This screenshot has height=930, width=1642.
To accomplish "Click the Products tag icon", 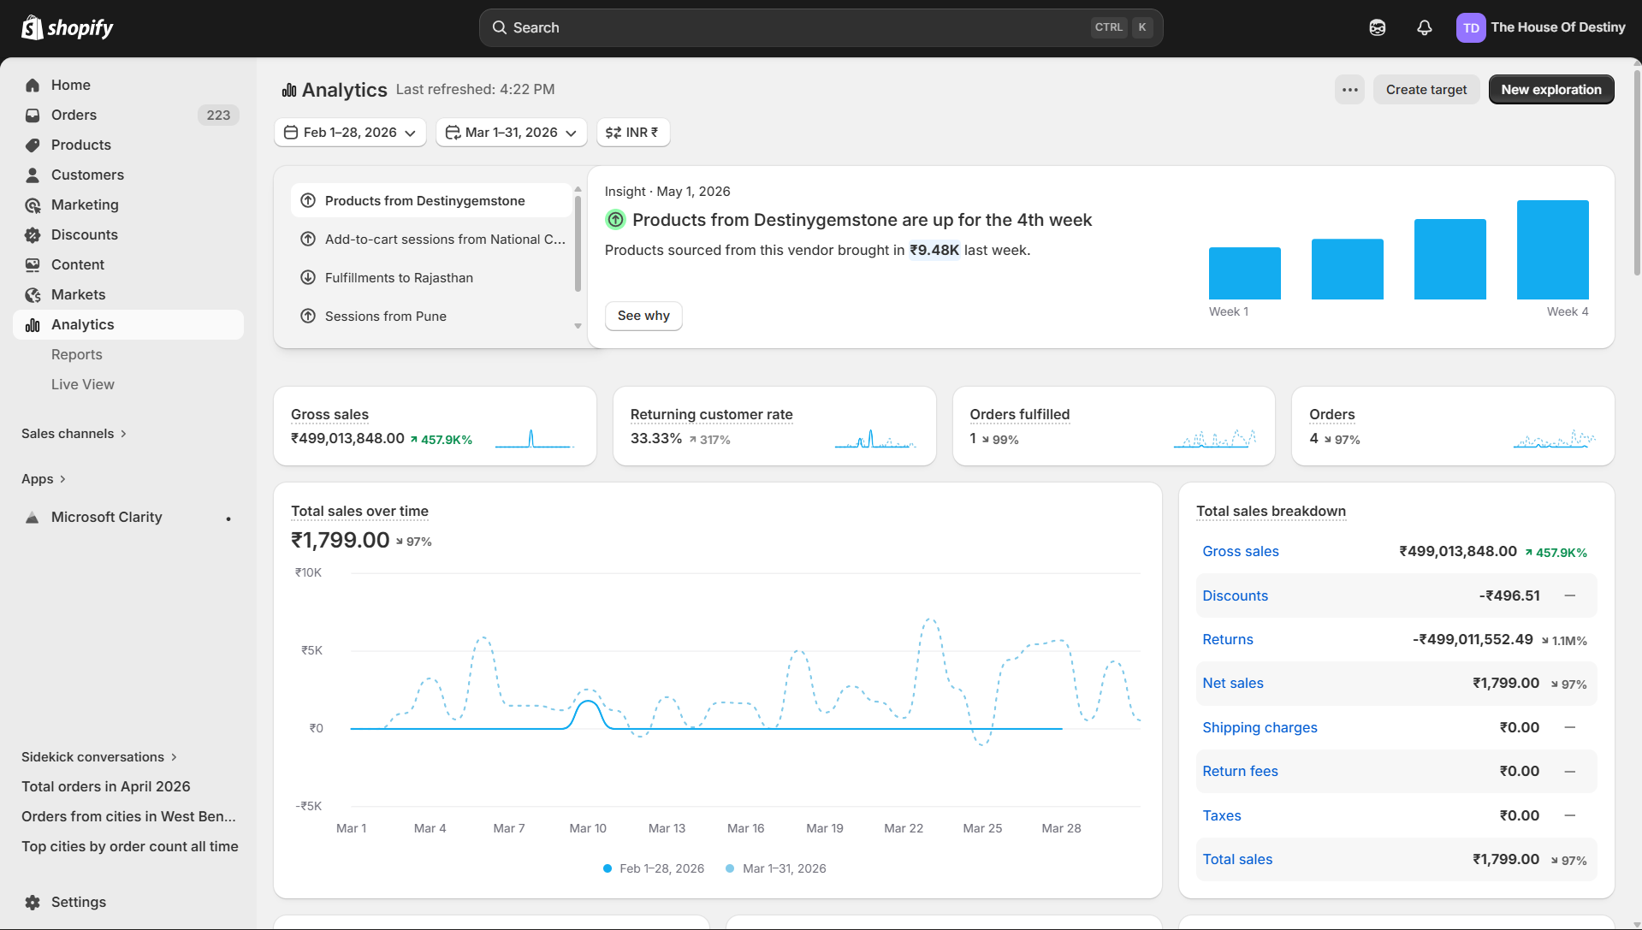I will [x=33, y=145].
